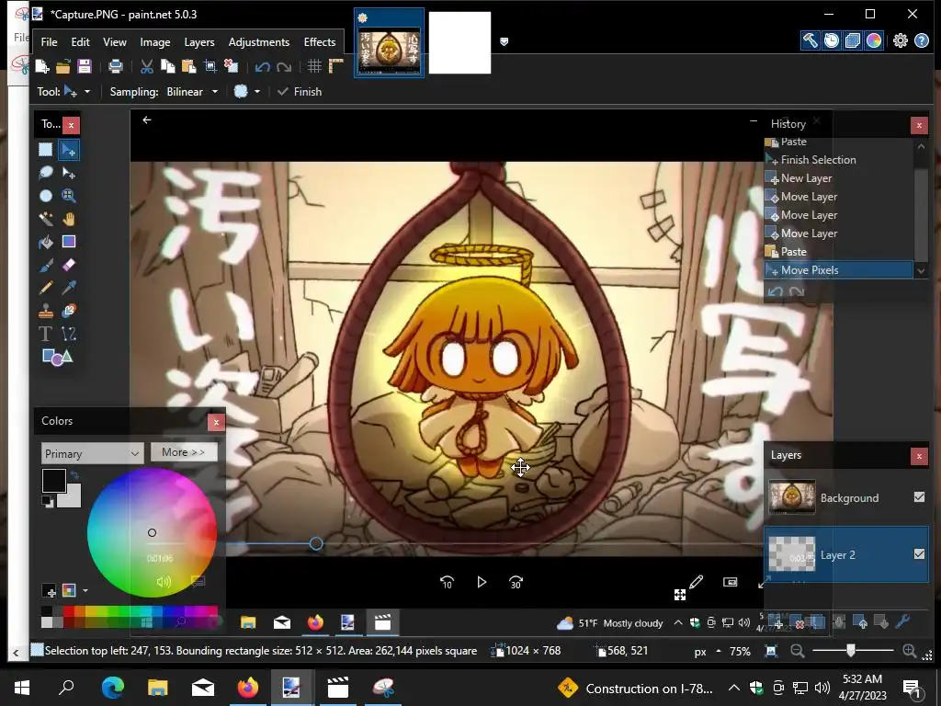The height and width of the screenshot is (706, 941).
Task: Choose the Move Selection tool
Action: tap(69, 173)
